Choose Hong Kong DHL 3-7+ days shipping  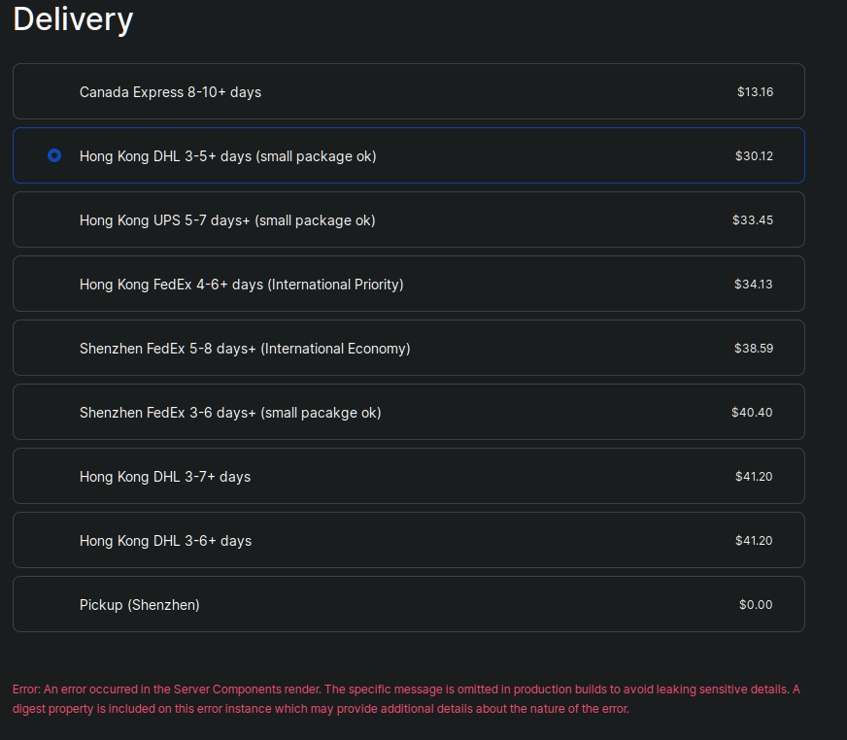pos(408,476)
